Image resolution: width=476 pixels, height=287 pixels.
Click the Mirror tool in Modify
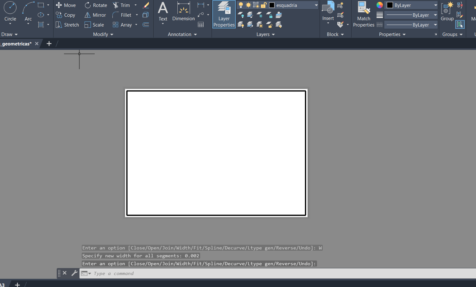(95, 15)
